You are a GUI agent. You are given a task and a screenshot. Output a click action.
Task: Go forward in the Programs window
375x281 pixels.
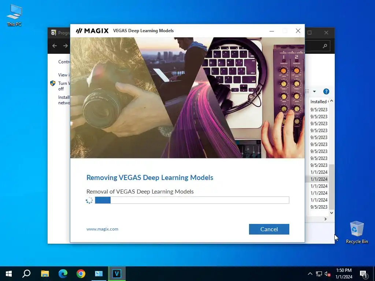point(65,46)
